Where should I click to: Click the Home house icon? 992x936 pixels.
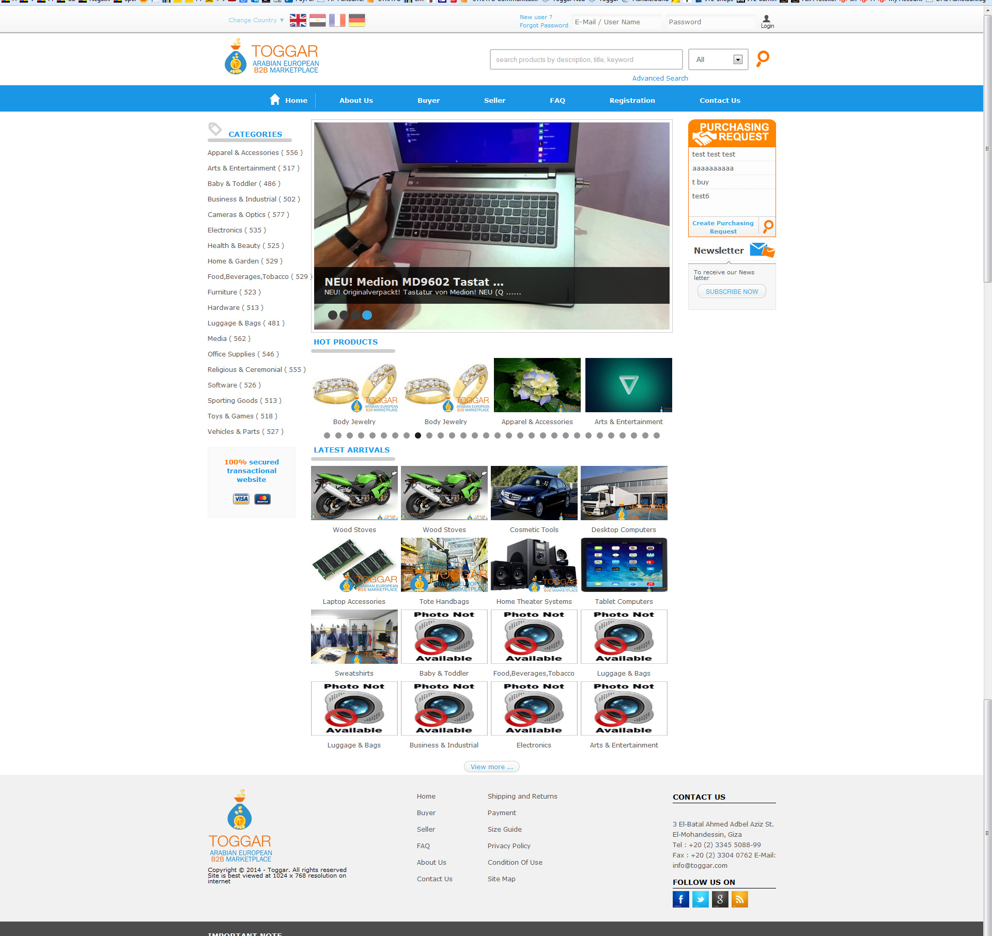click(275, 100)
